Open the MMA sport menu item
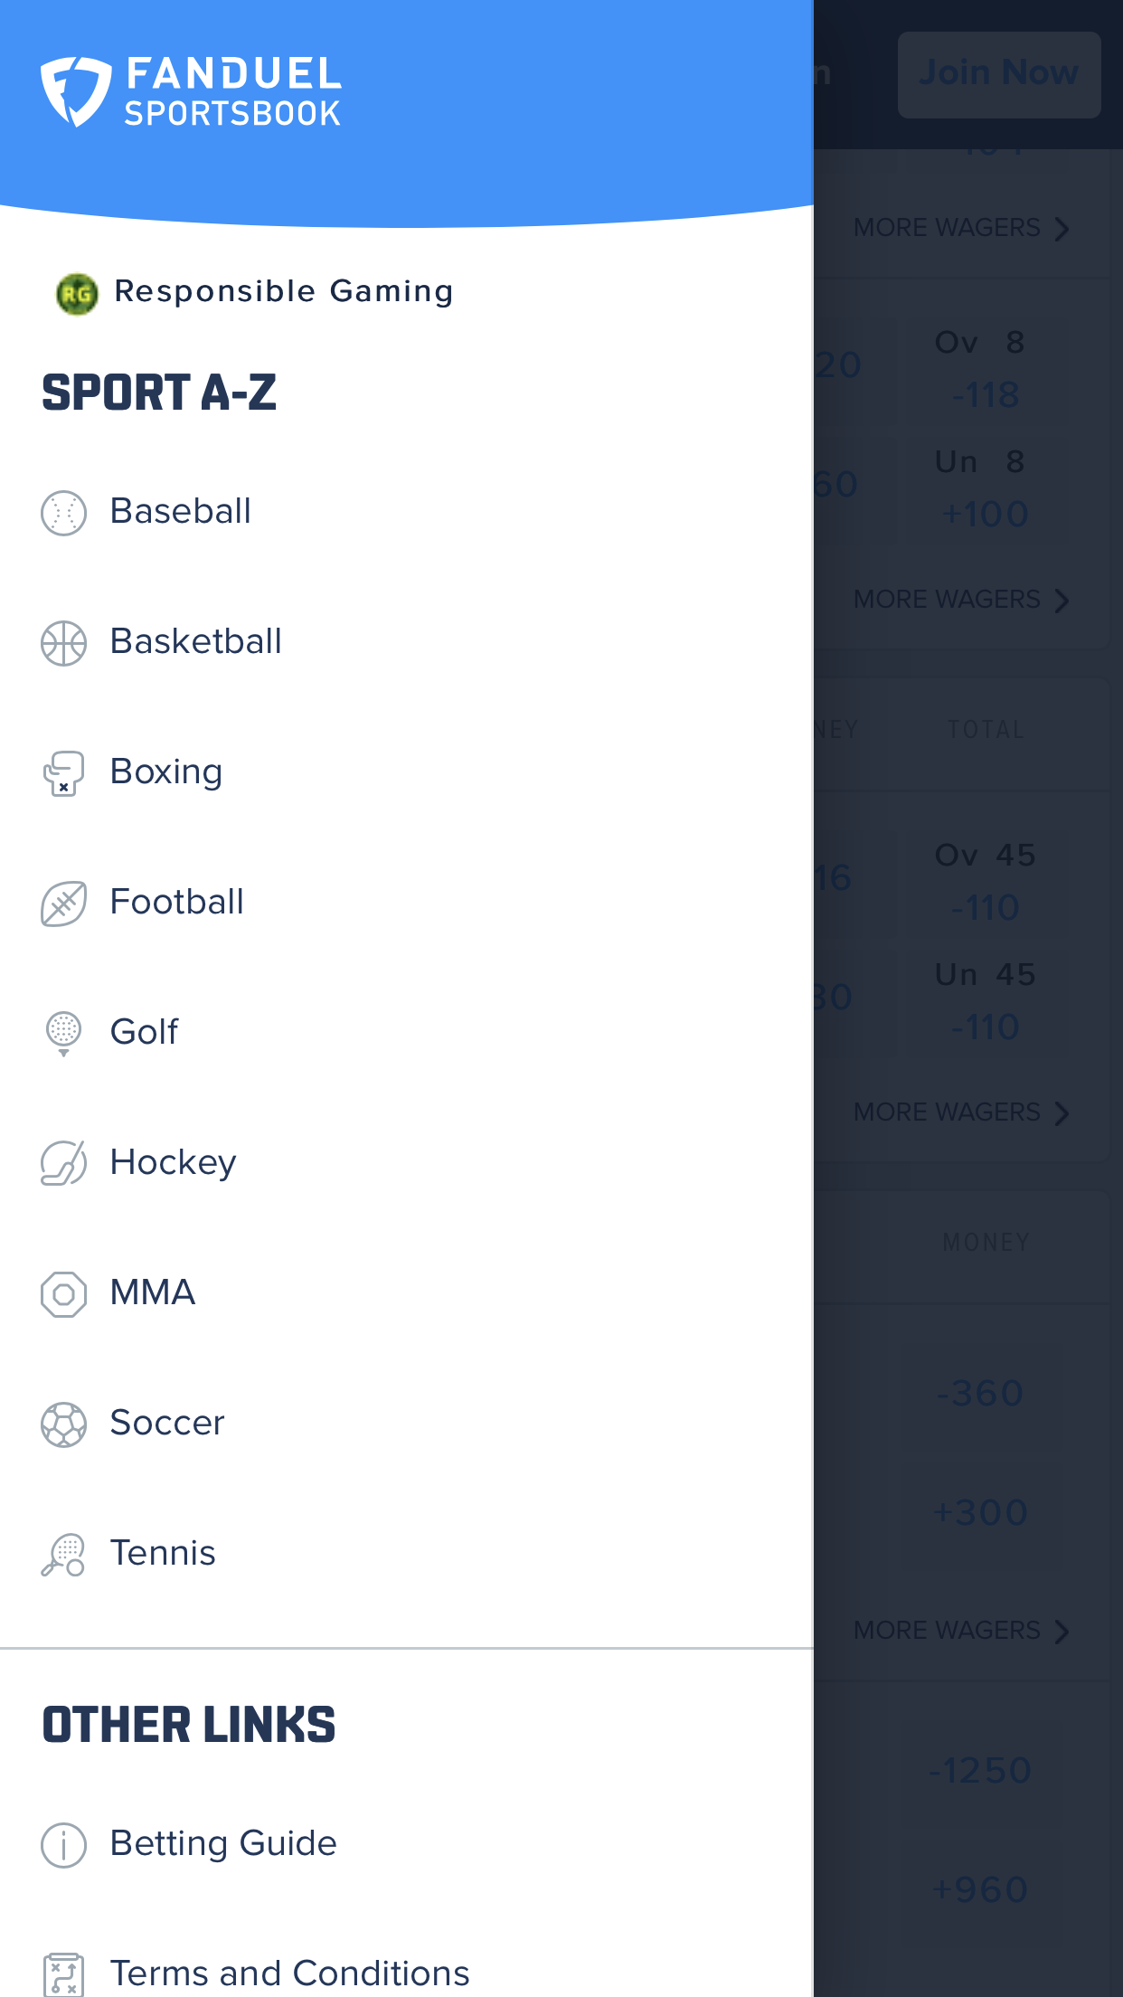 click(152, 1292)
